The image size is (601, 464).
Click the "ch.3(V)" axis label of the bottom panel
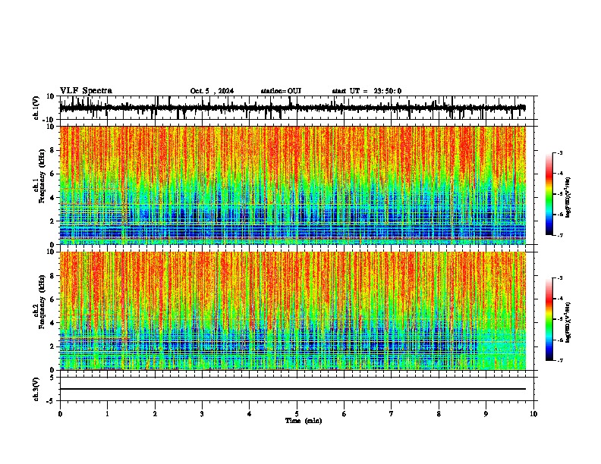pyautogui.click(x=36, y=389)
